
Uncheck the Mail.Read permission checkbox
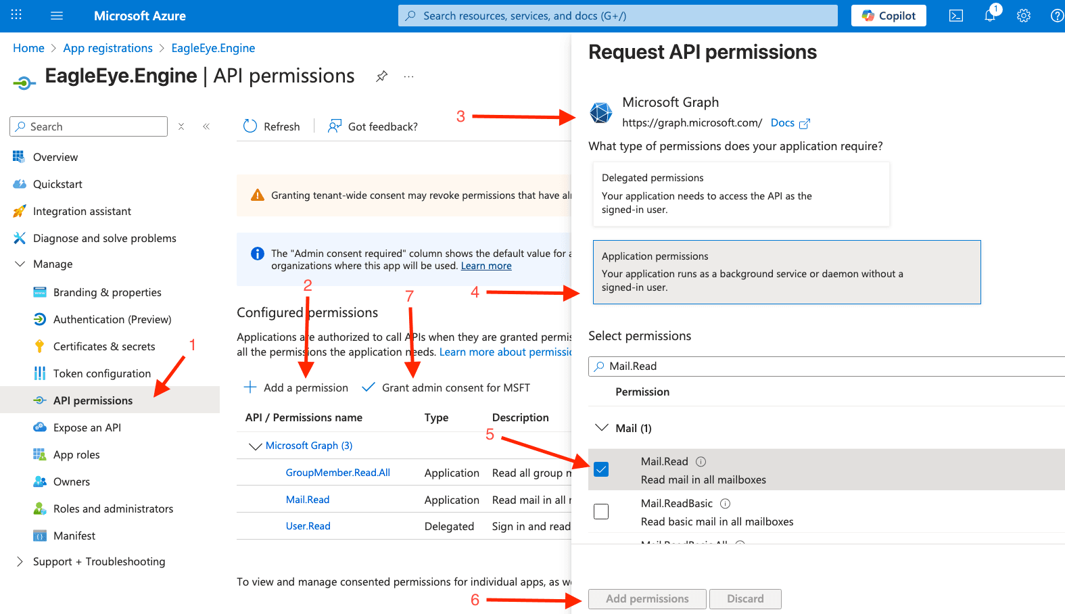point(600,469)
